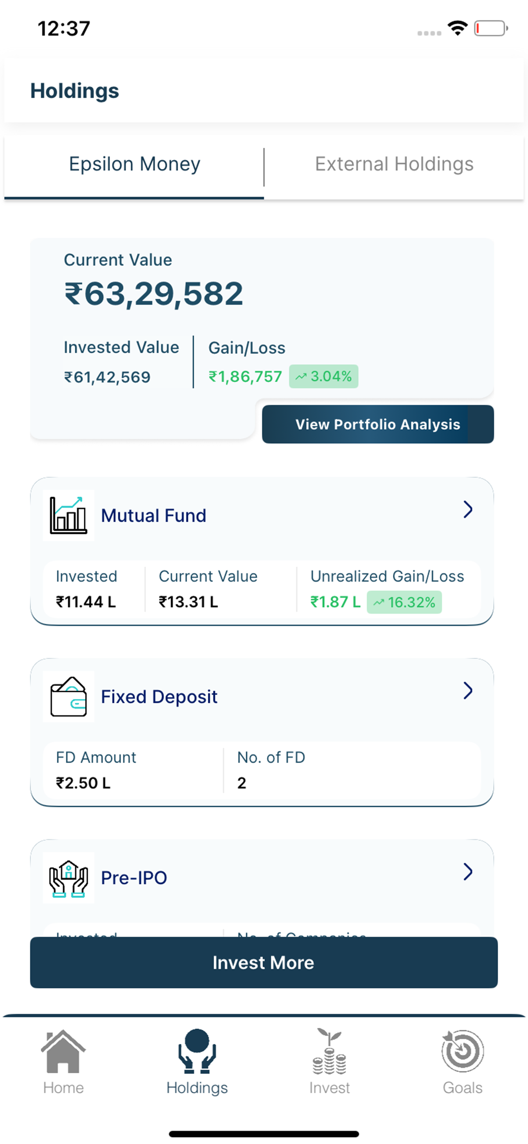This screenshot has height=1144, width=528.
Task: Select the Epsilon Money tab
Action: (x=134, y=164)
